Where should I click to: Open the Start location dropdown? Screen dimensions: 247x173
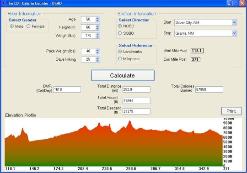pos(234,22)
